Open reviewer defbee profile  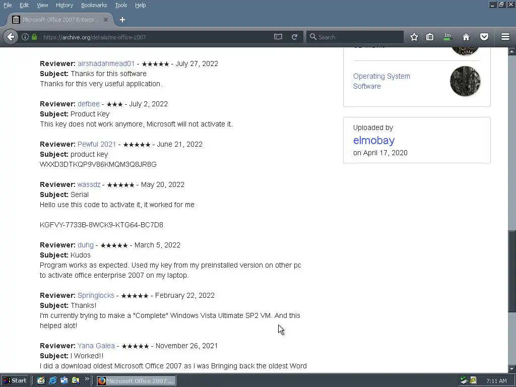(89, 104)
